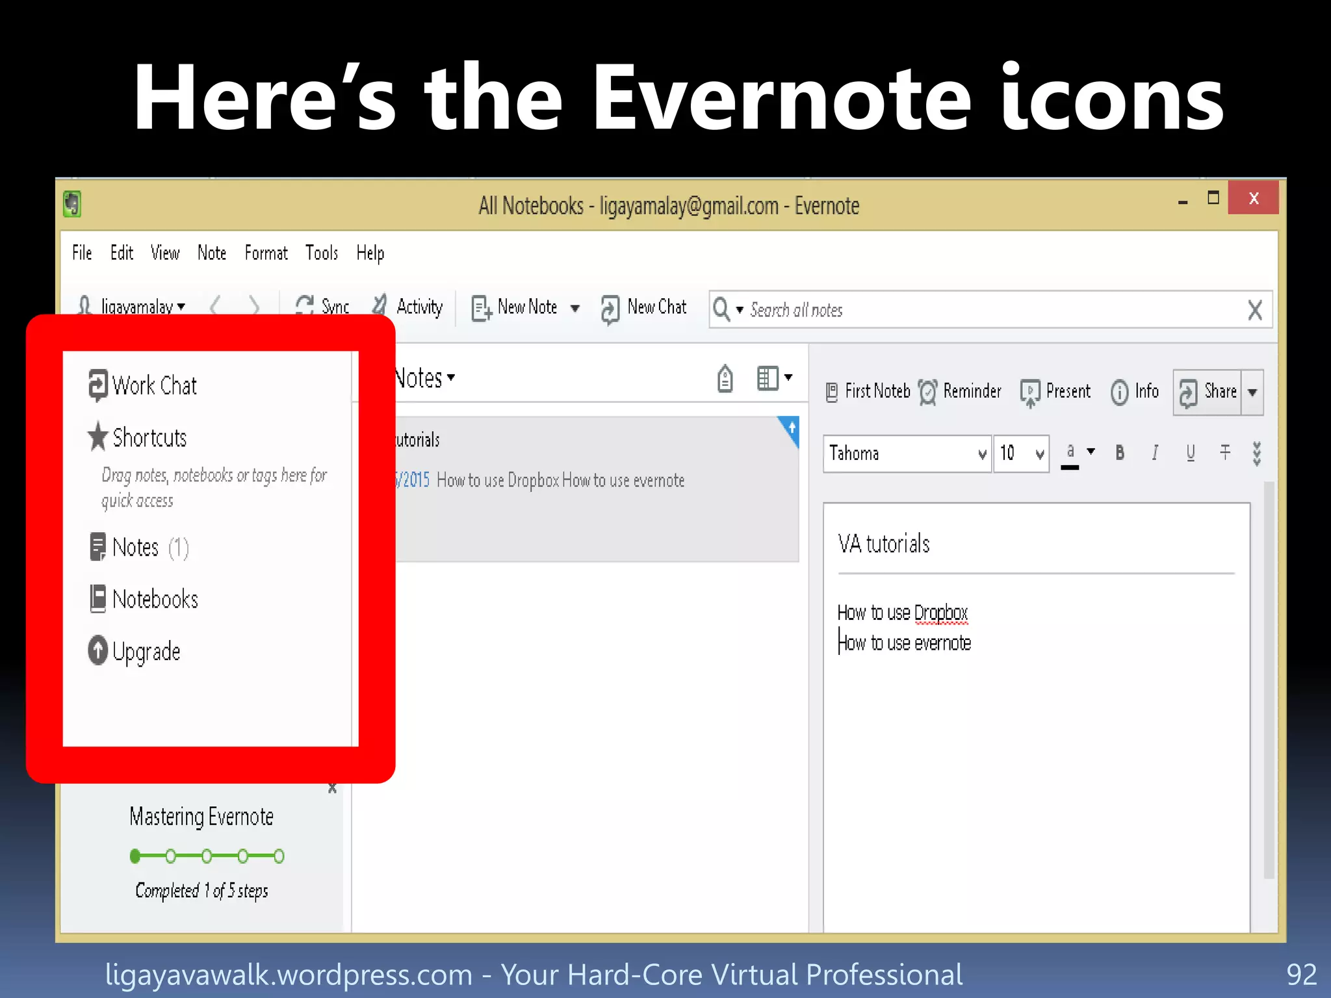Open the Note menu
The image size is (1331, 998).
coord(212,253)
